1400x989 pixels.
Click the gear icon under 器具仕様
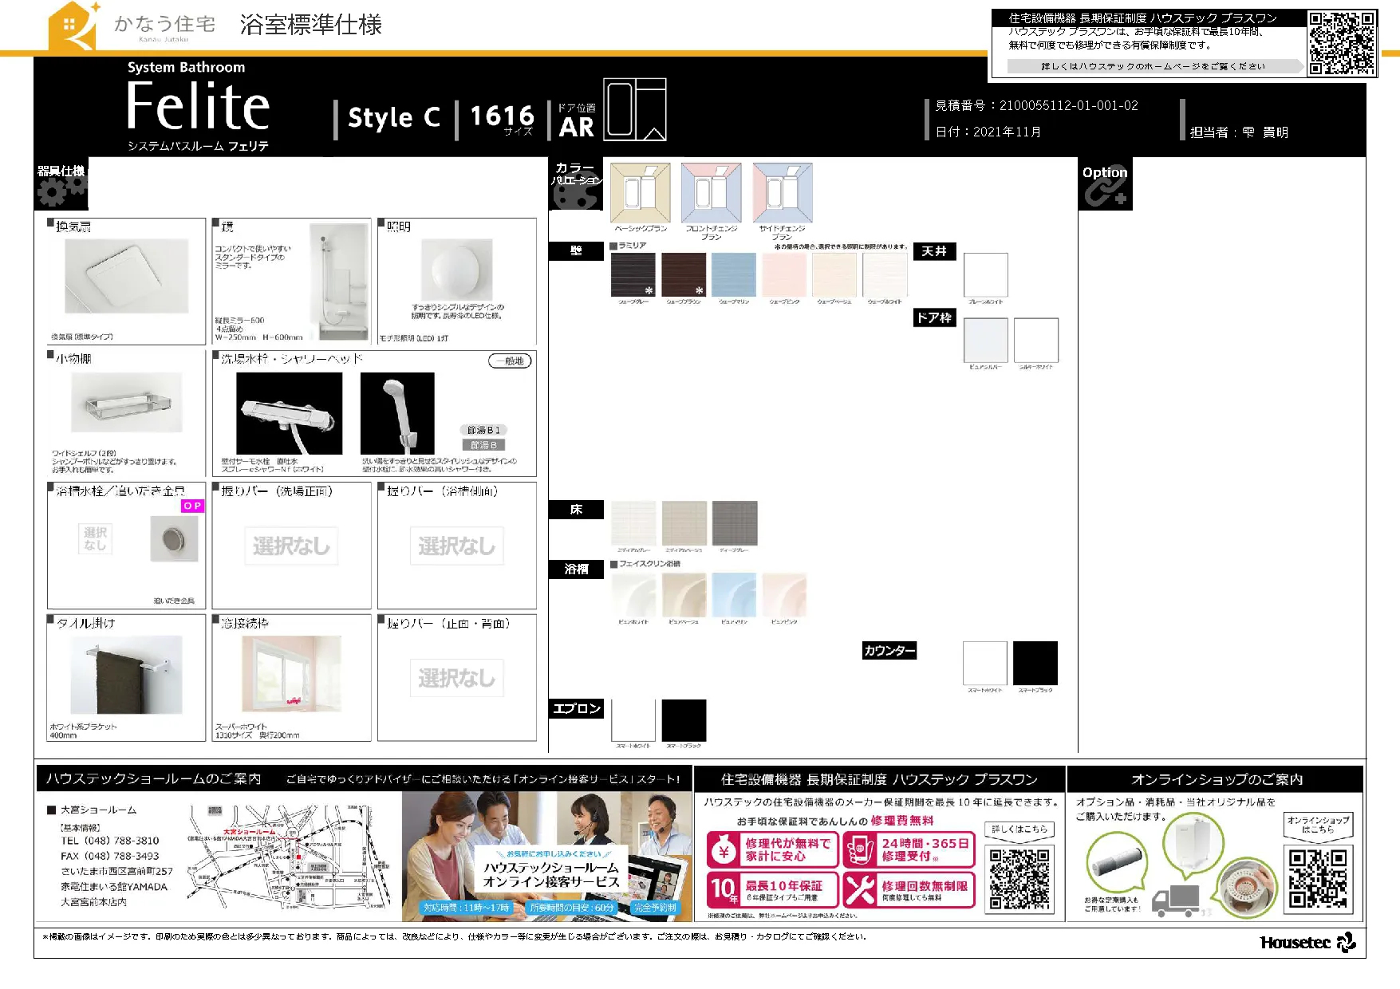pyautogui.click(x=61, y=190)
